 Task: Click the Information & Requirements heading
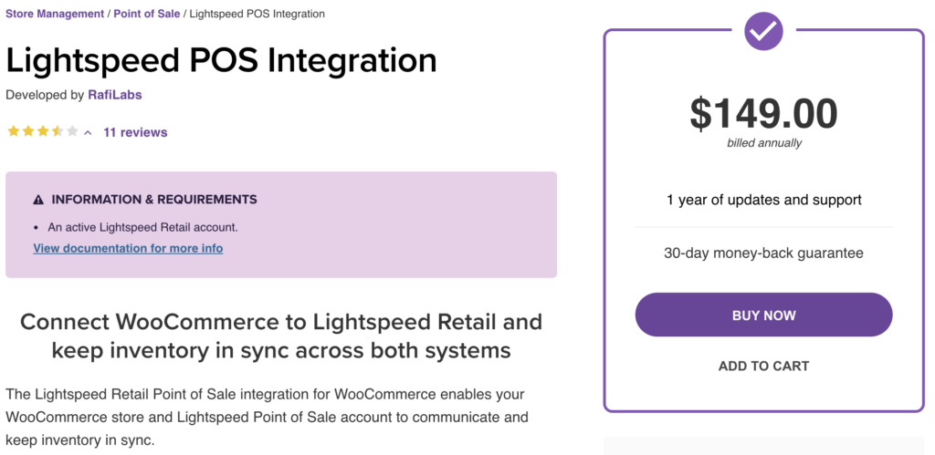tap(154, 200)
